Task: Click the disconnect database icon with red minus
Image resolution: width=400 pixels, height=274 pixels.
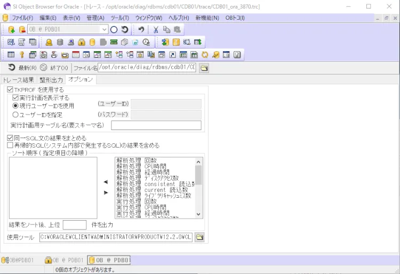Action: tap(22, 29)
